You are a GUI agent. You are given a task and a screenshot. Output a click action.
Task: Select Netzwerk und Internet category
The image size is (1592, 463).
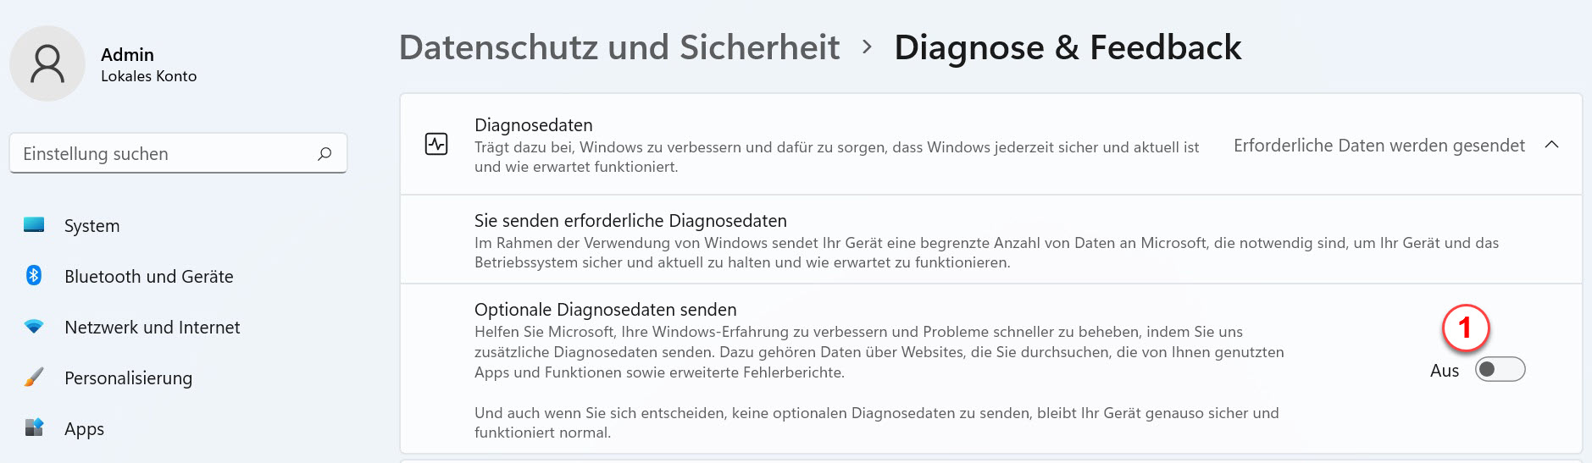pyautogui.click(x=152, y=328)
